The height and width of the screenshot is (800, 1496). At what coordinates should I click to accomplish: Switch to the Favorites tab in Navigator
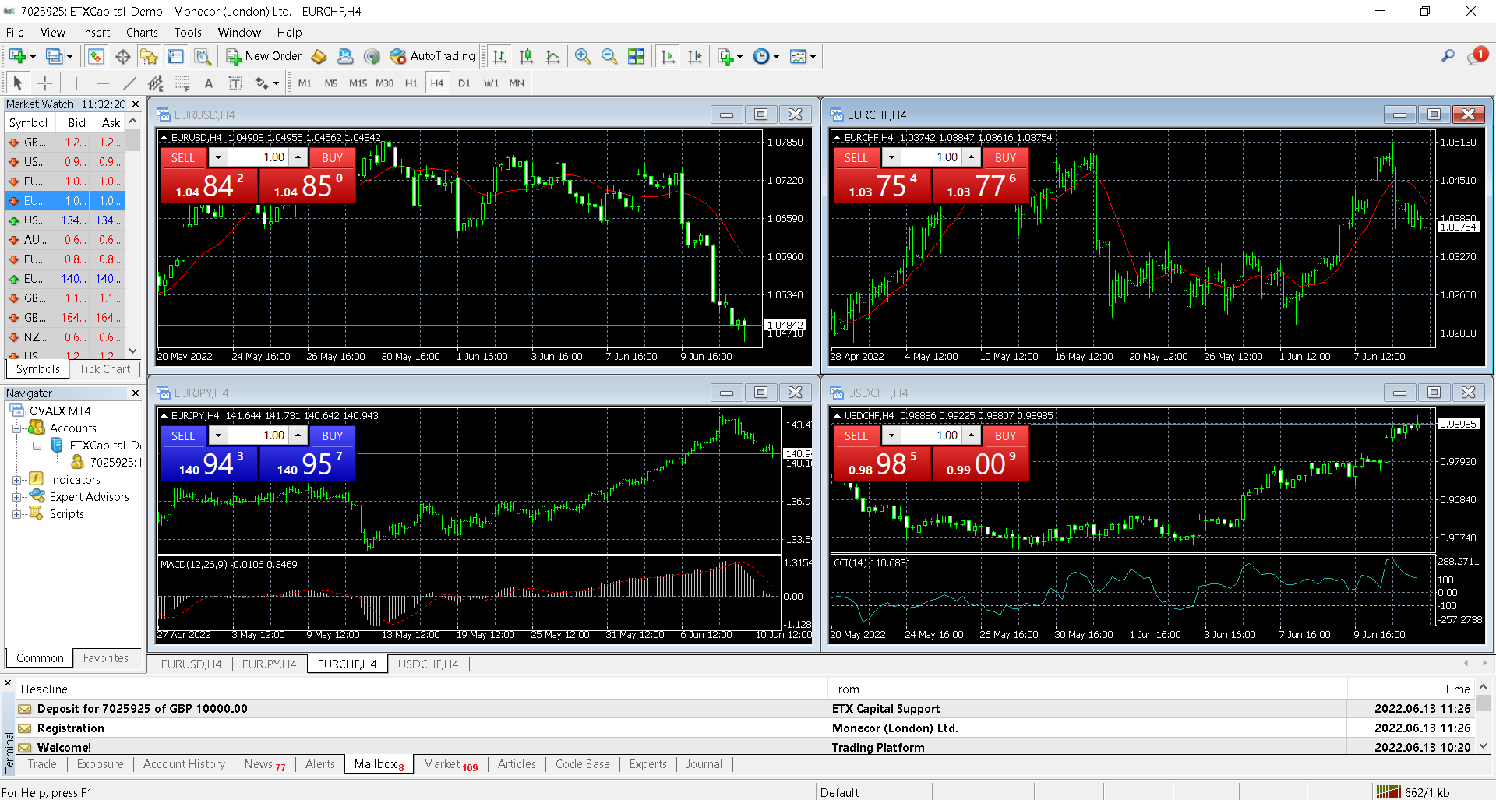point(105,658)
